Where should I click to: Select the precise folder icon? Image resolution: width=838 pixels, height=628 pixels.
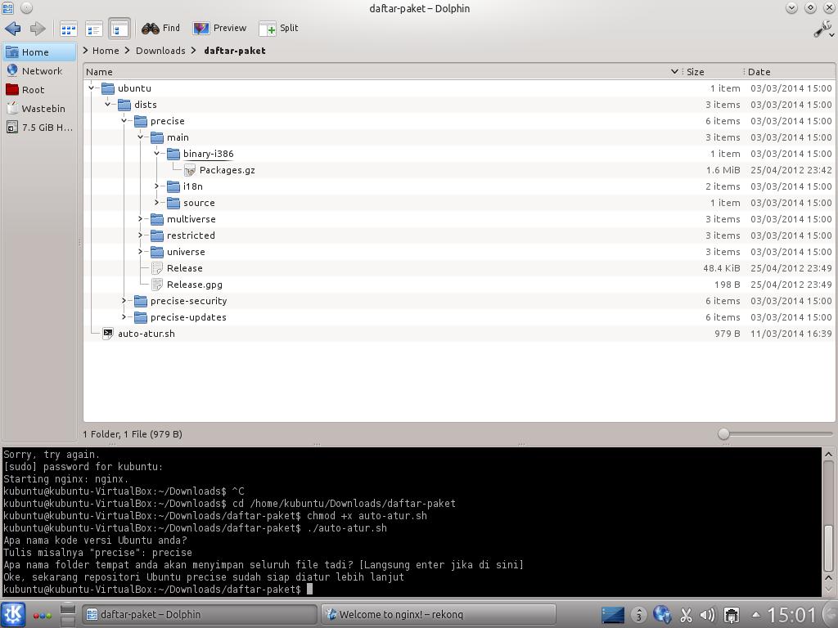click(x=141, y=121)
